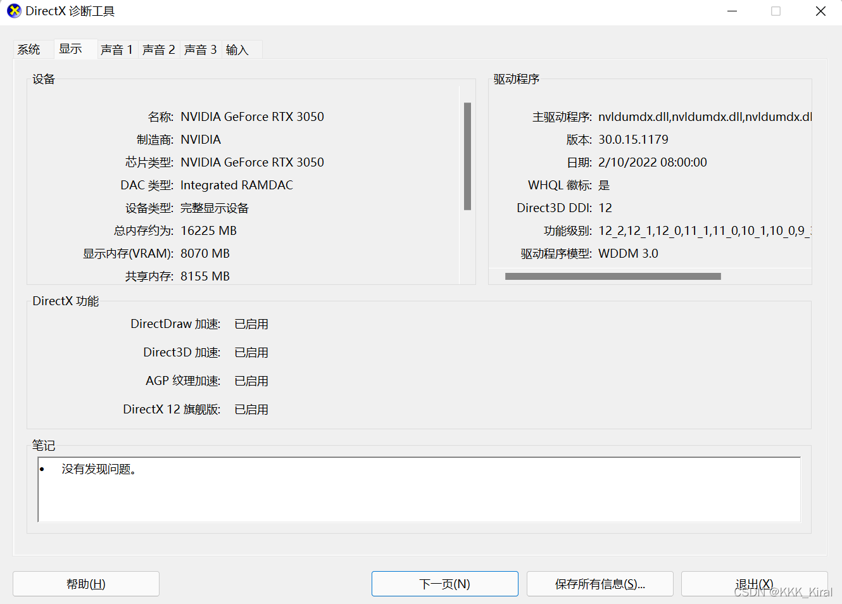Image resolution: width=842 pixels, height=604 pixels.
Task: Open the 声音 1 tab
Action: click(x=116, y=49)
